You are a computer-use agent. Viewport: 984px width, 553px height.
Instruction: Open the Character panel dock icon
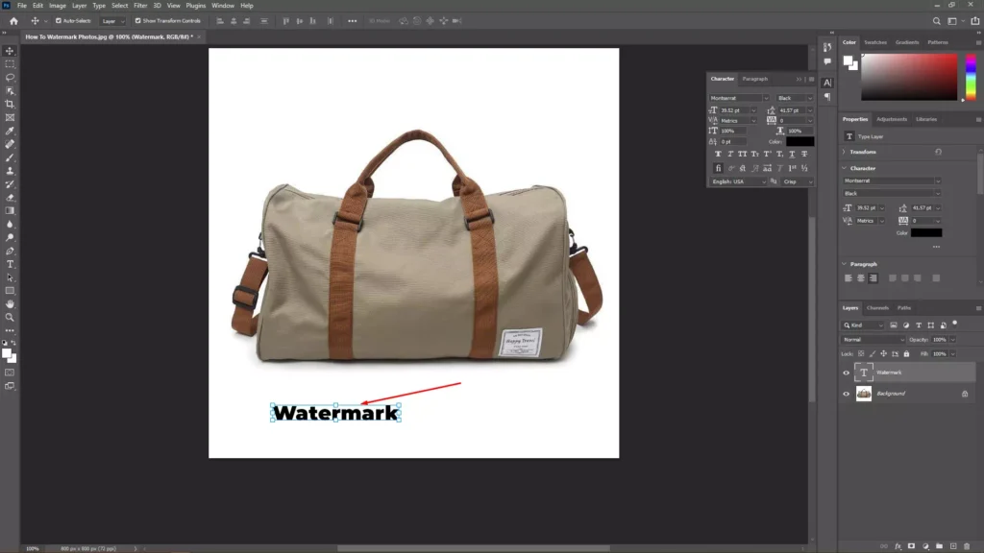(827, 83)
